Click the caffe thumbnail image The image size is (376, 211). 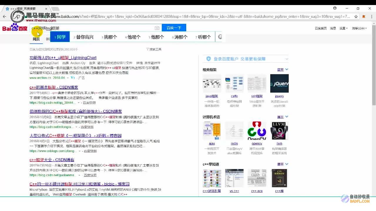point(234,83)
